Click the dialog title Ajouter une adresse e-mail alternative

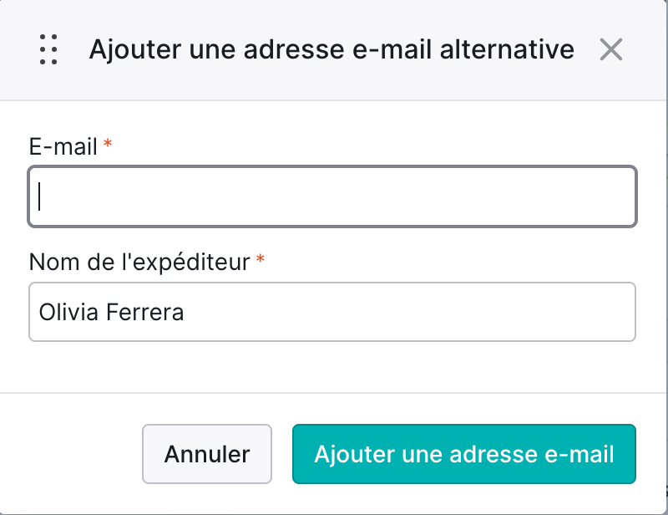(x=331, y=49)
